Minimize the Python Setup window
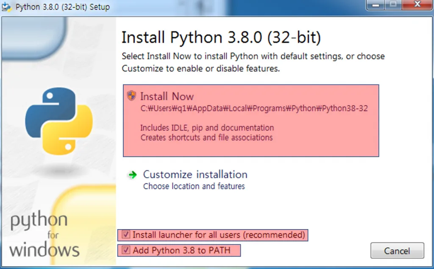434x269 pixels. point(376,4)
